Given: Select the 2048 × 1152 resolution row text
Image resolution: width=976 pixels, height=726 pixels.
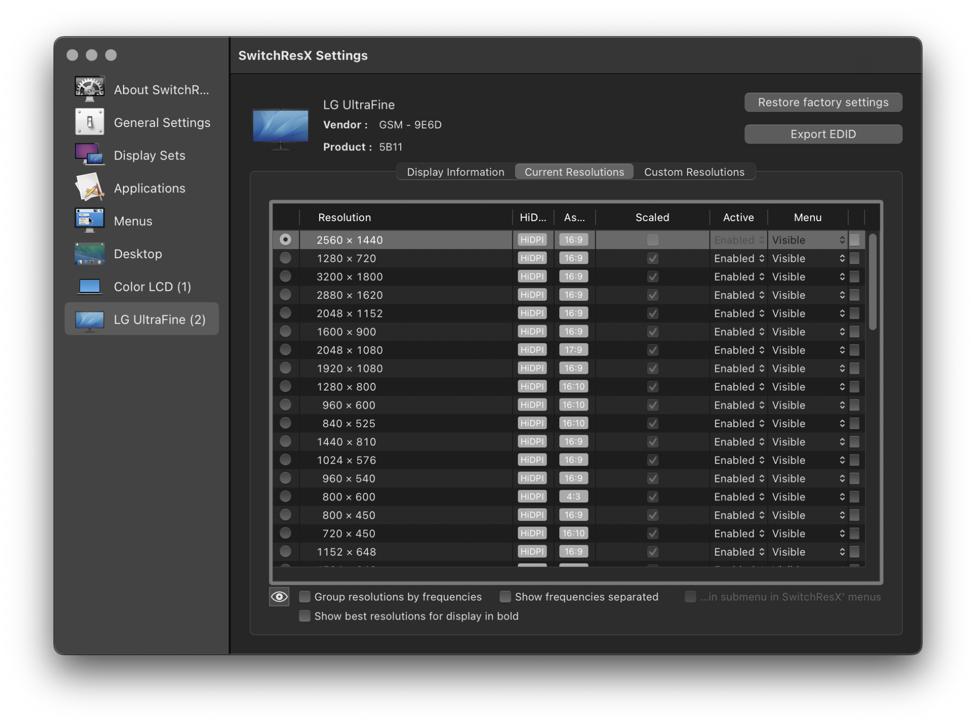Looking at the screenshot, I should (x=349, y=313).
